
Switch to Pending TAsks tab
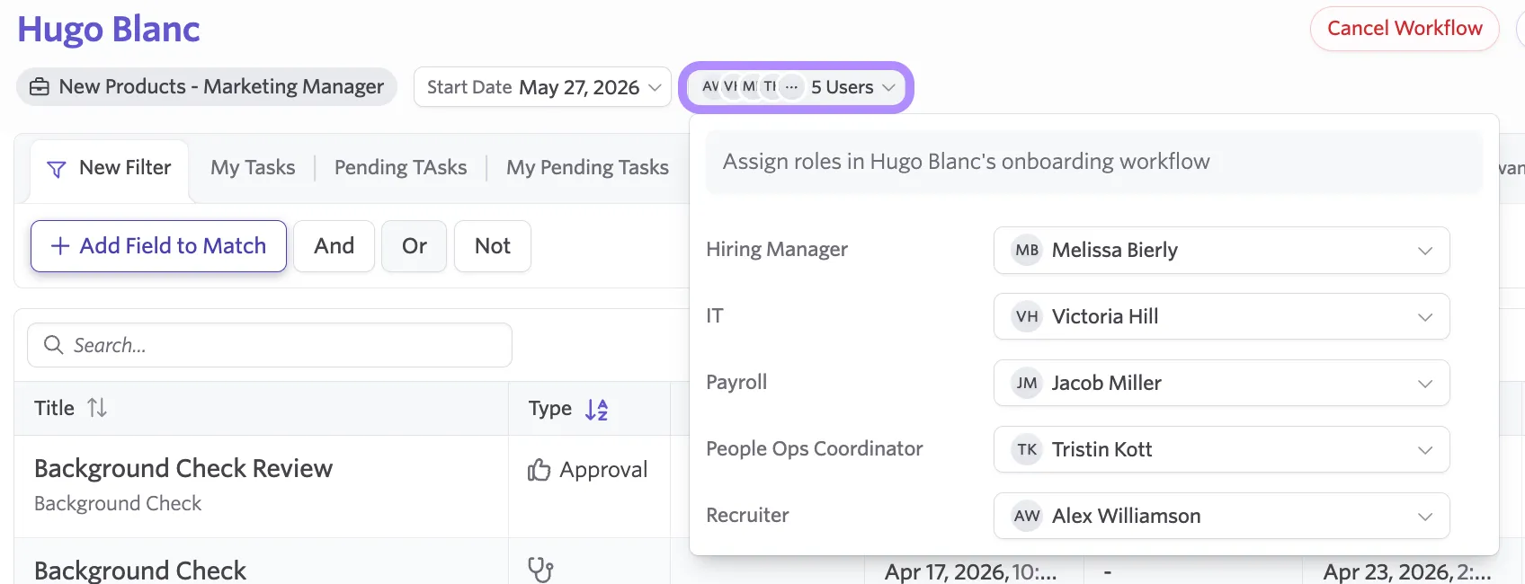(x=400, y=168)
